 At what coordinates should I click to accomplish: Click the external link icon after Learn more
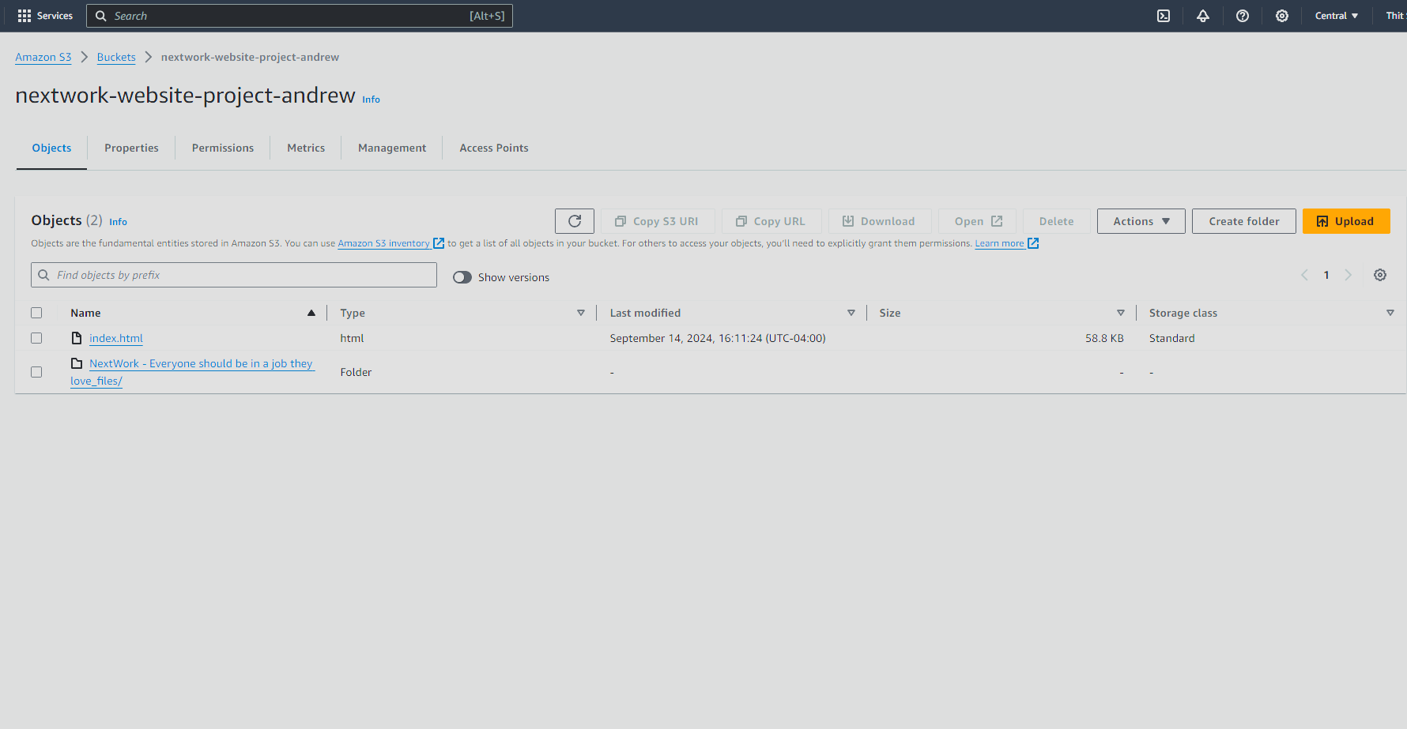coord(1033,243)
